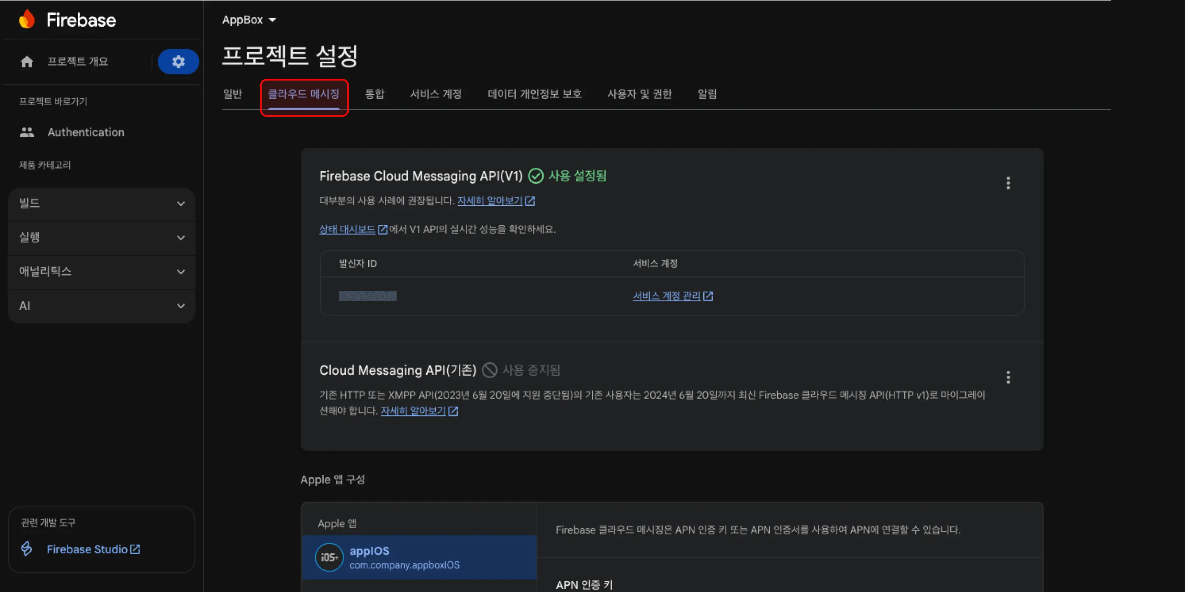This screenshot has width=1185, height=592.
Task: Open the 상태 대시보드 link
Action: tap(347, 229)
